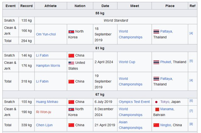Click the Bahrain flag next to Manama

click(x=156, y=109)
